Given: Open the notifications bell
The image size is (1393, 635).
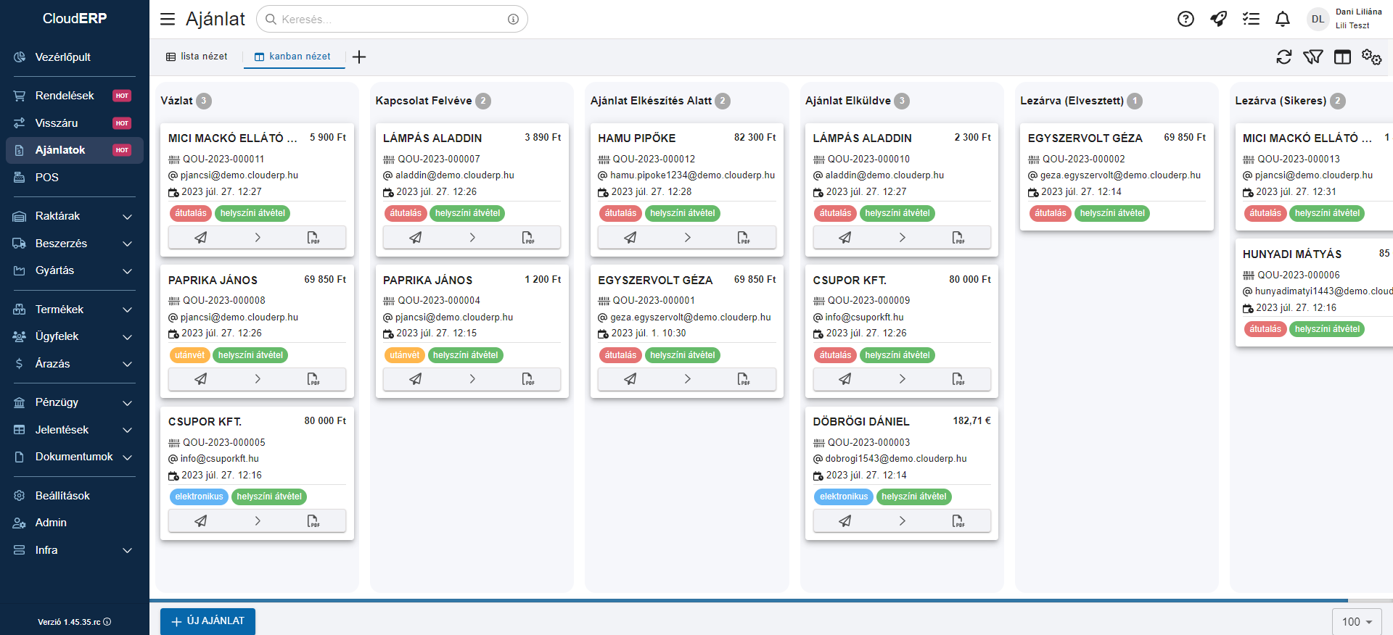Looking at the screenshot, I should [1283, 19].
